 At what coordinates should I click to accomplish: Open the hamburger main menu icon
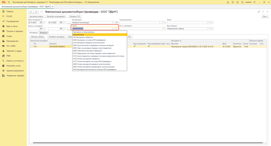8,2
